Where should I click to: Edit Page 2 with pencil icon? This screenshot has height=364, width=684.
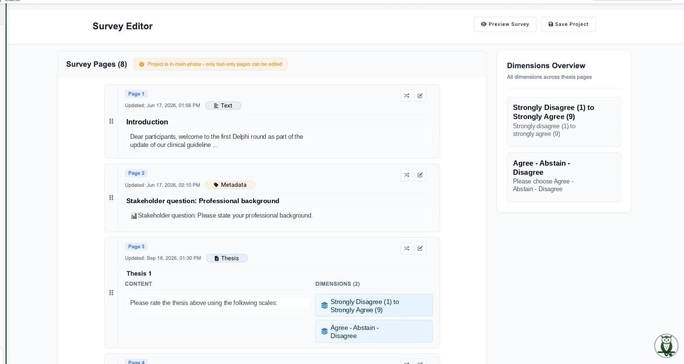point(420,175)
